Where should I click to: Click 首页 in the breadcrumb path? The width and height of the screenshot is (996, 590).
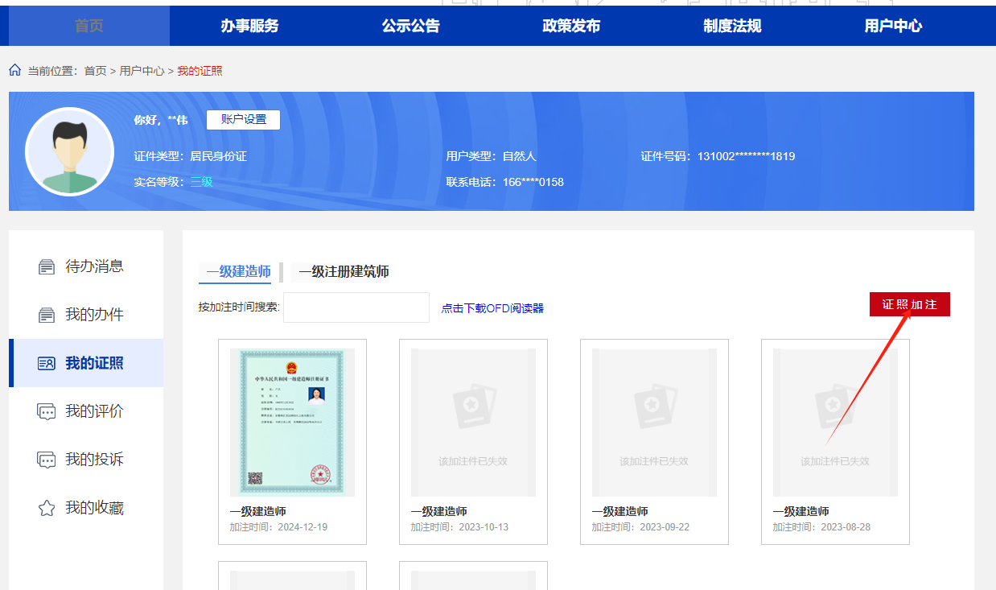tap(96, 71)
